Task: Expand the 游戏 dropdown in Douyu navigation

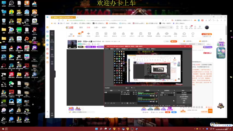Action: (x=112, y=27)
